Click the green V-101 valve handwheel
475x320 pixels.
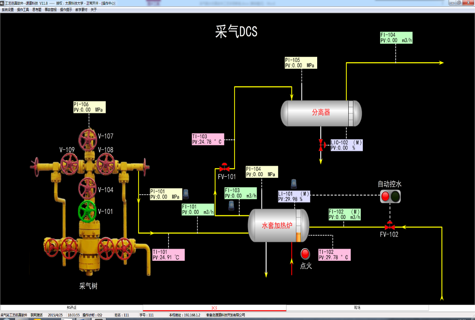[x=87, y=211]
